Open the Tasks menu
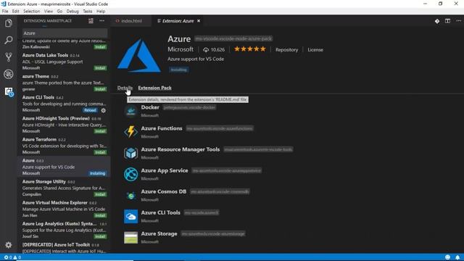464x261 pixels. tap(87, 12)
